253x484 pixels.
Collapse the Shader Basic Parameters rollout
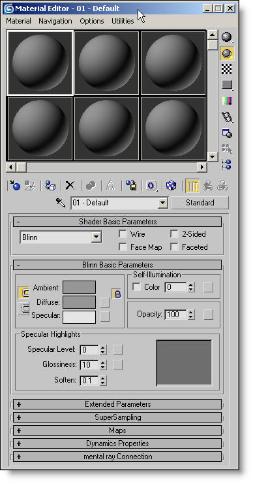coord(117,222)
